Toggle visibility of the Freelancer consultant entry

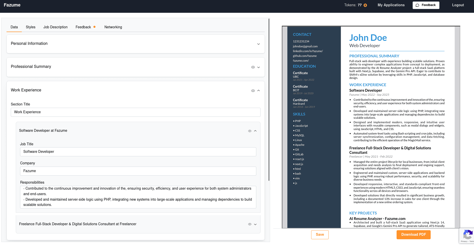pos(250,224)
